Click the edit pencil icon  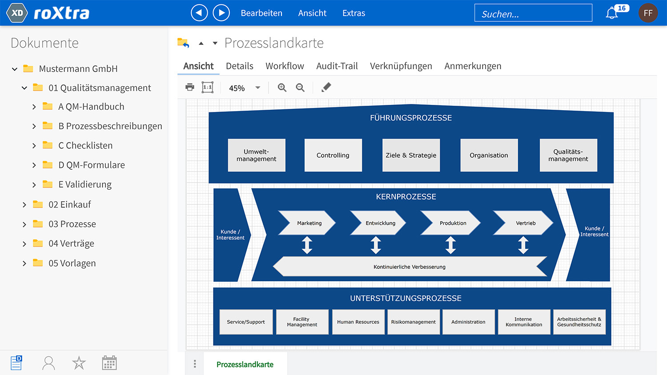click(x=326, y=87)
